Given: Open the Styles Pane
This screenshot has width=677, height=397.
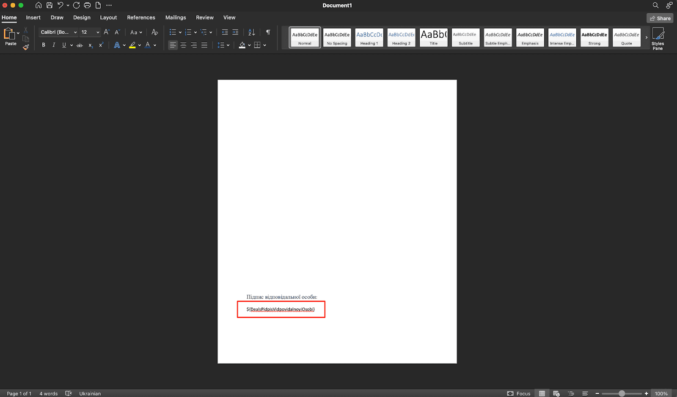Looking at the screenshot, I should 658,39.
